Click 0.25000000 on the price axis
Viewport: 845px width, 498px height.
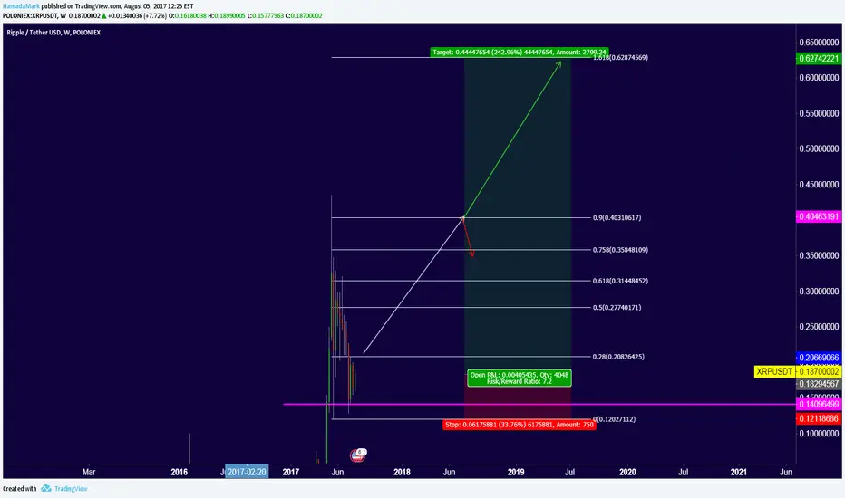click(x=819, y=327)
